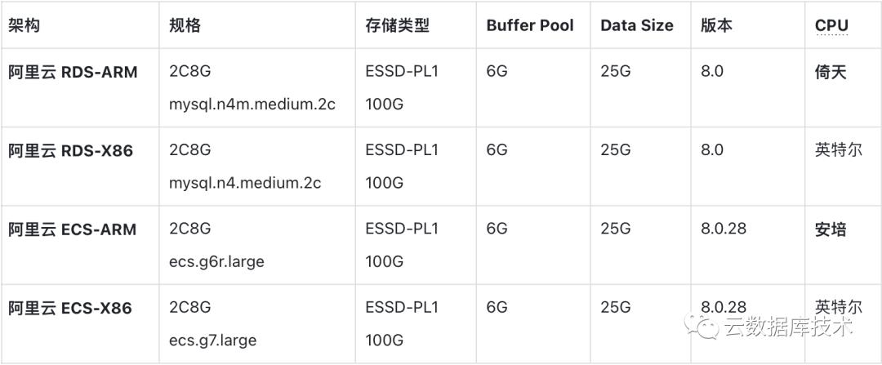Image resolution: width=882 pixels, height=365 pixels.
Task: Click the 存储类型 column header
Action: point(397,25)
